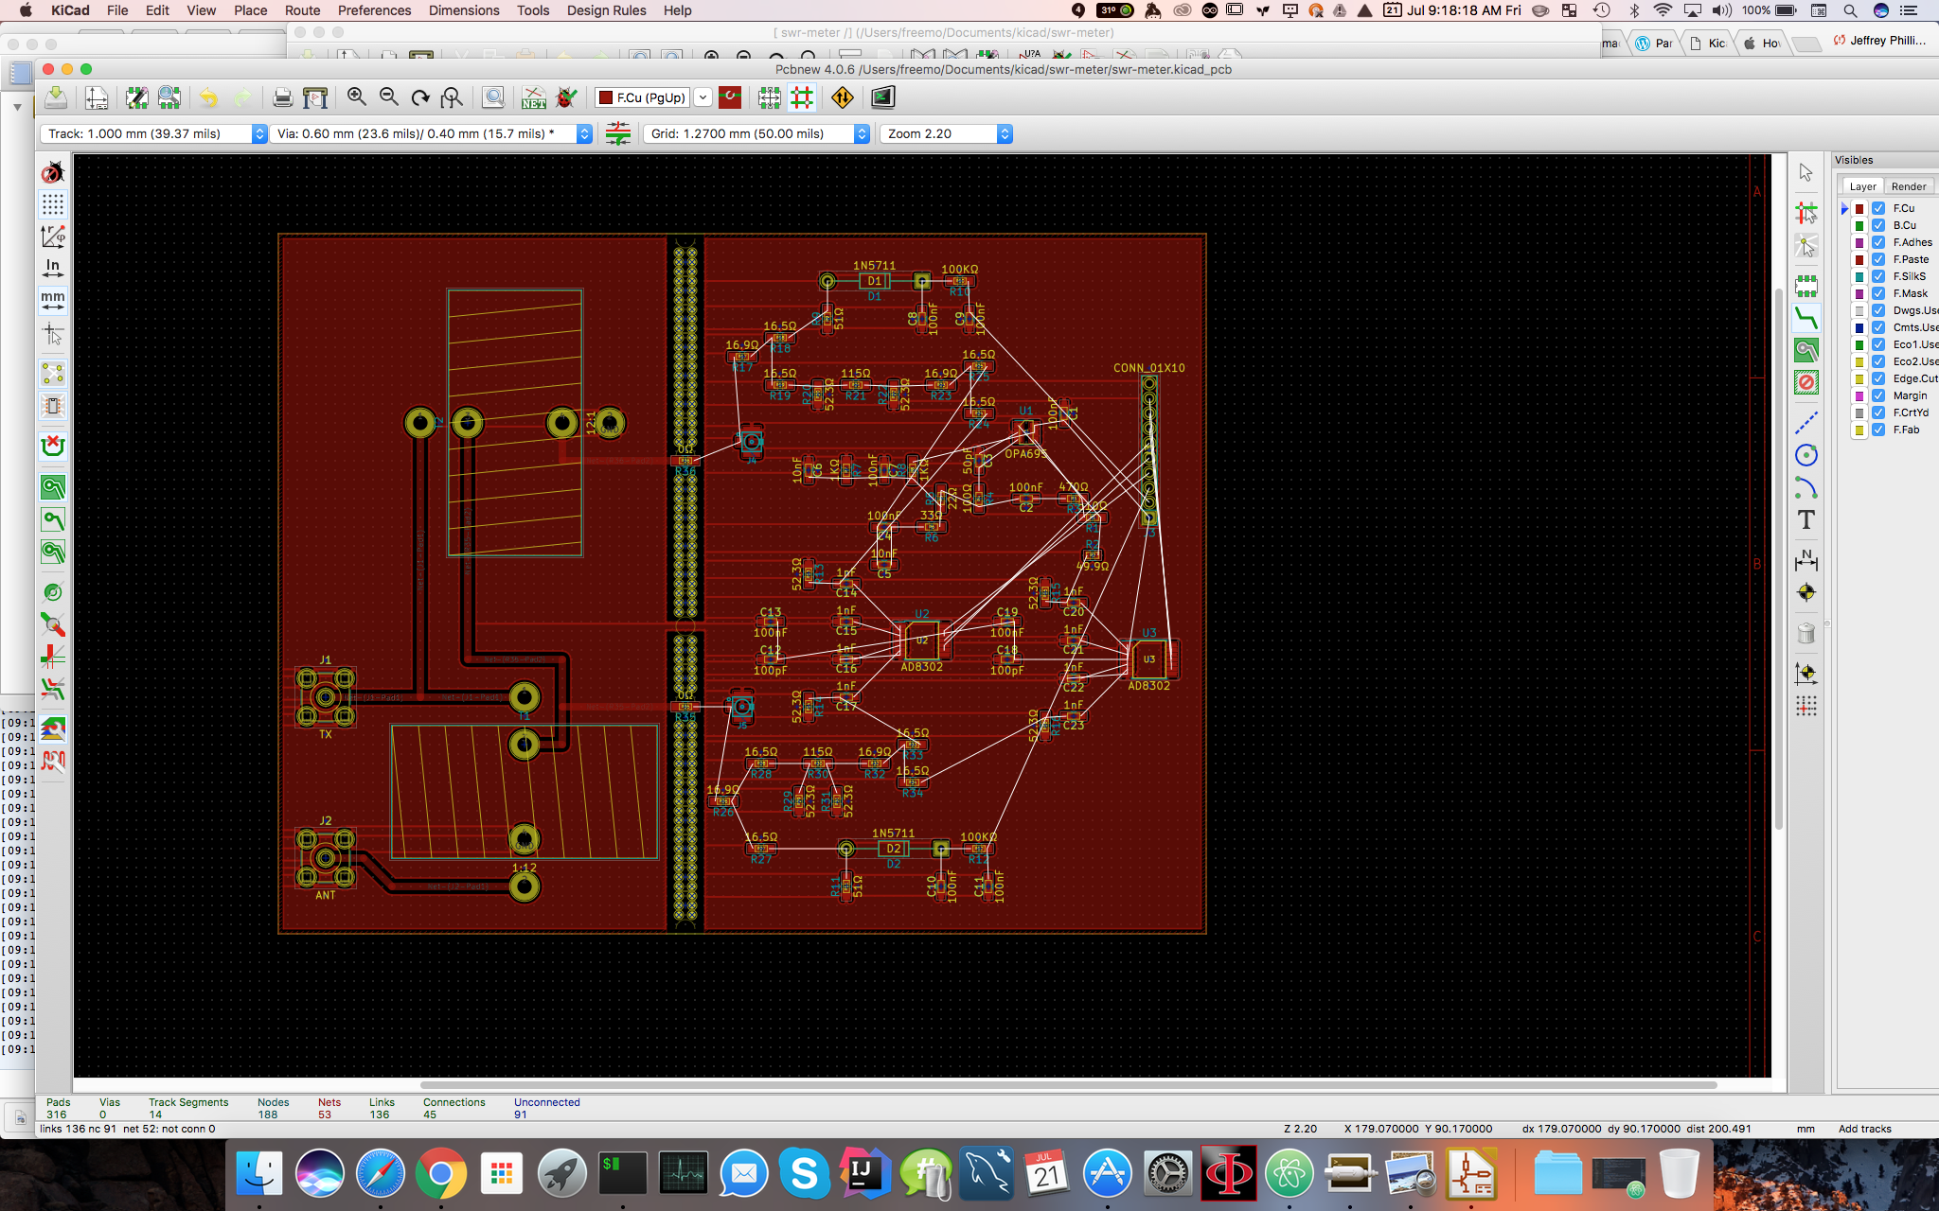Open the Zoom level dropdown
This screenshot has height=1211, width=1939.
(946, 134)
